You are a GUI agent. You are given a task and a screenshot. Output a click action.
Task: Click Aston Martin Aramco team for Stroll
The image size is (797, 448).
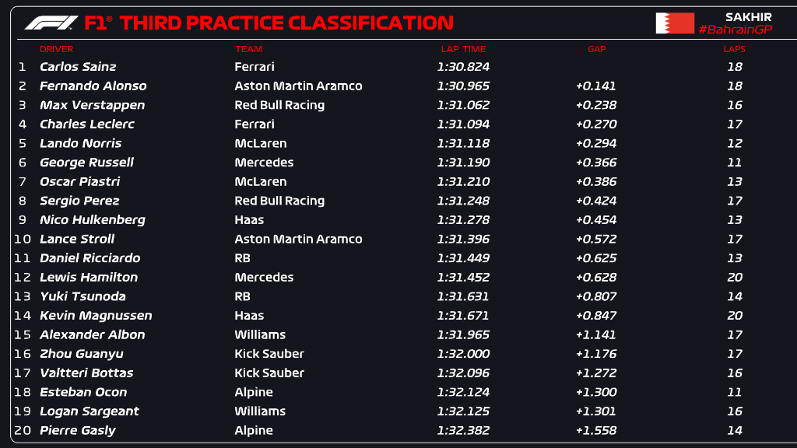[x=298, y=239]
